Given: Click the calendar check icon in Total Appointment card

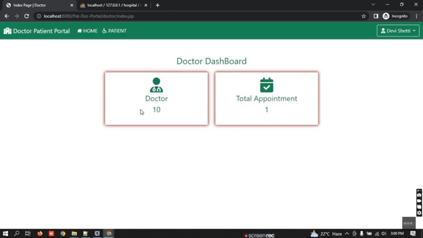Looking at the screenshot, I should coord(266,85).
